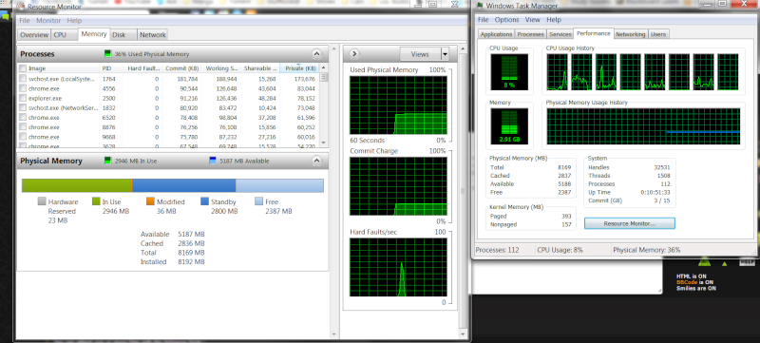Collapse the Physical Memory section chevron
This screenshot has width=760, height=343.
pyautogui.click(x=316, y=161)
